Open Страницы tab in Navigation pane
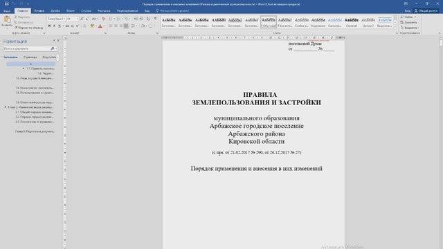The height and width of the screenshot is (249, 443). pos(30,57)
